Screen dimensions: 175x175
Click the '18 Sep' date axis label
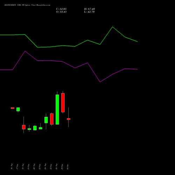[23, 167]
